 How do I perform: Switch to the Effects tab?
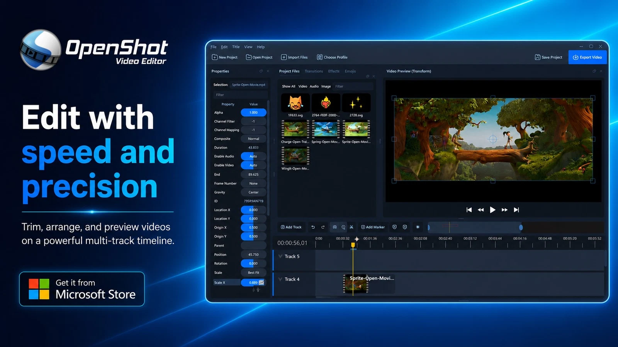click(x=334, y=71)
